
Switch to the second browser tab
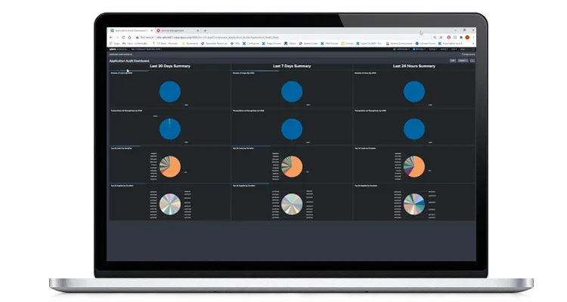coord(177,31)
